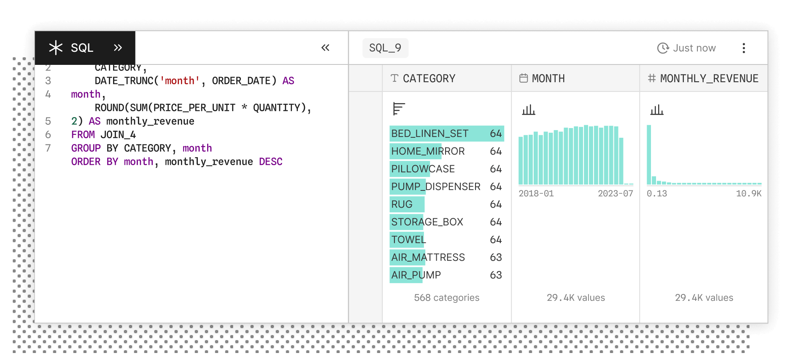Click the asterisk SQL logo icon
The height and width of the screenshot is (361, 802).
point(56,48)
